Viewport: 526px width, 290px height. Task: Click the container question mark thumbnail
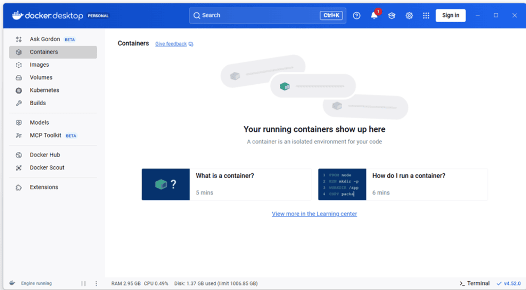click(166, 184)
